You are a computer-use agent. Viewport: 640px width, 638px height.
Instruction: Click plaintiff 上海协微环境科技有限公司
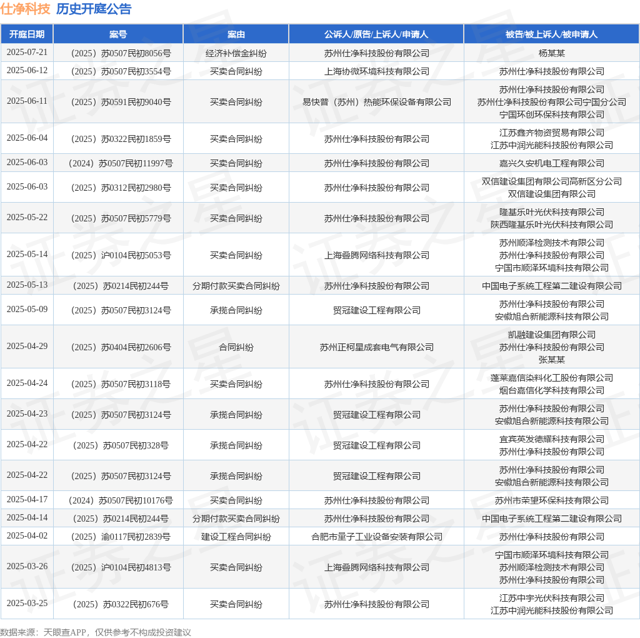[x=376, y=71]
